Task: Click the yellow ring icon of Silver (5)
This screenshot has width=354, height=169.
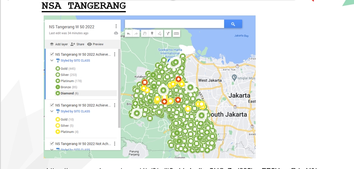Action: pos(58,125)
